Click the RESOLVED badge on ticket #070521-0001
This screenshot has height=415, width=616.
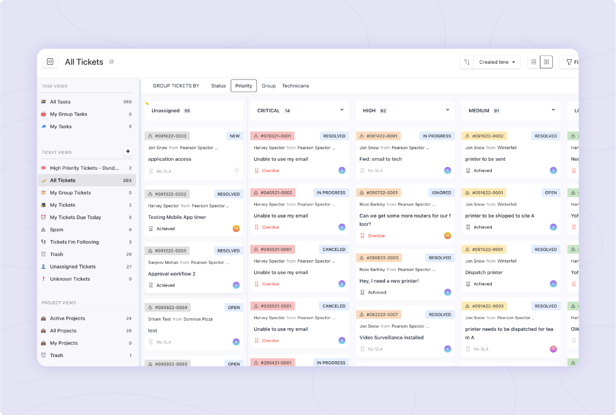[x=334, y=136]
